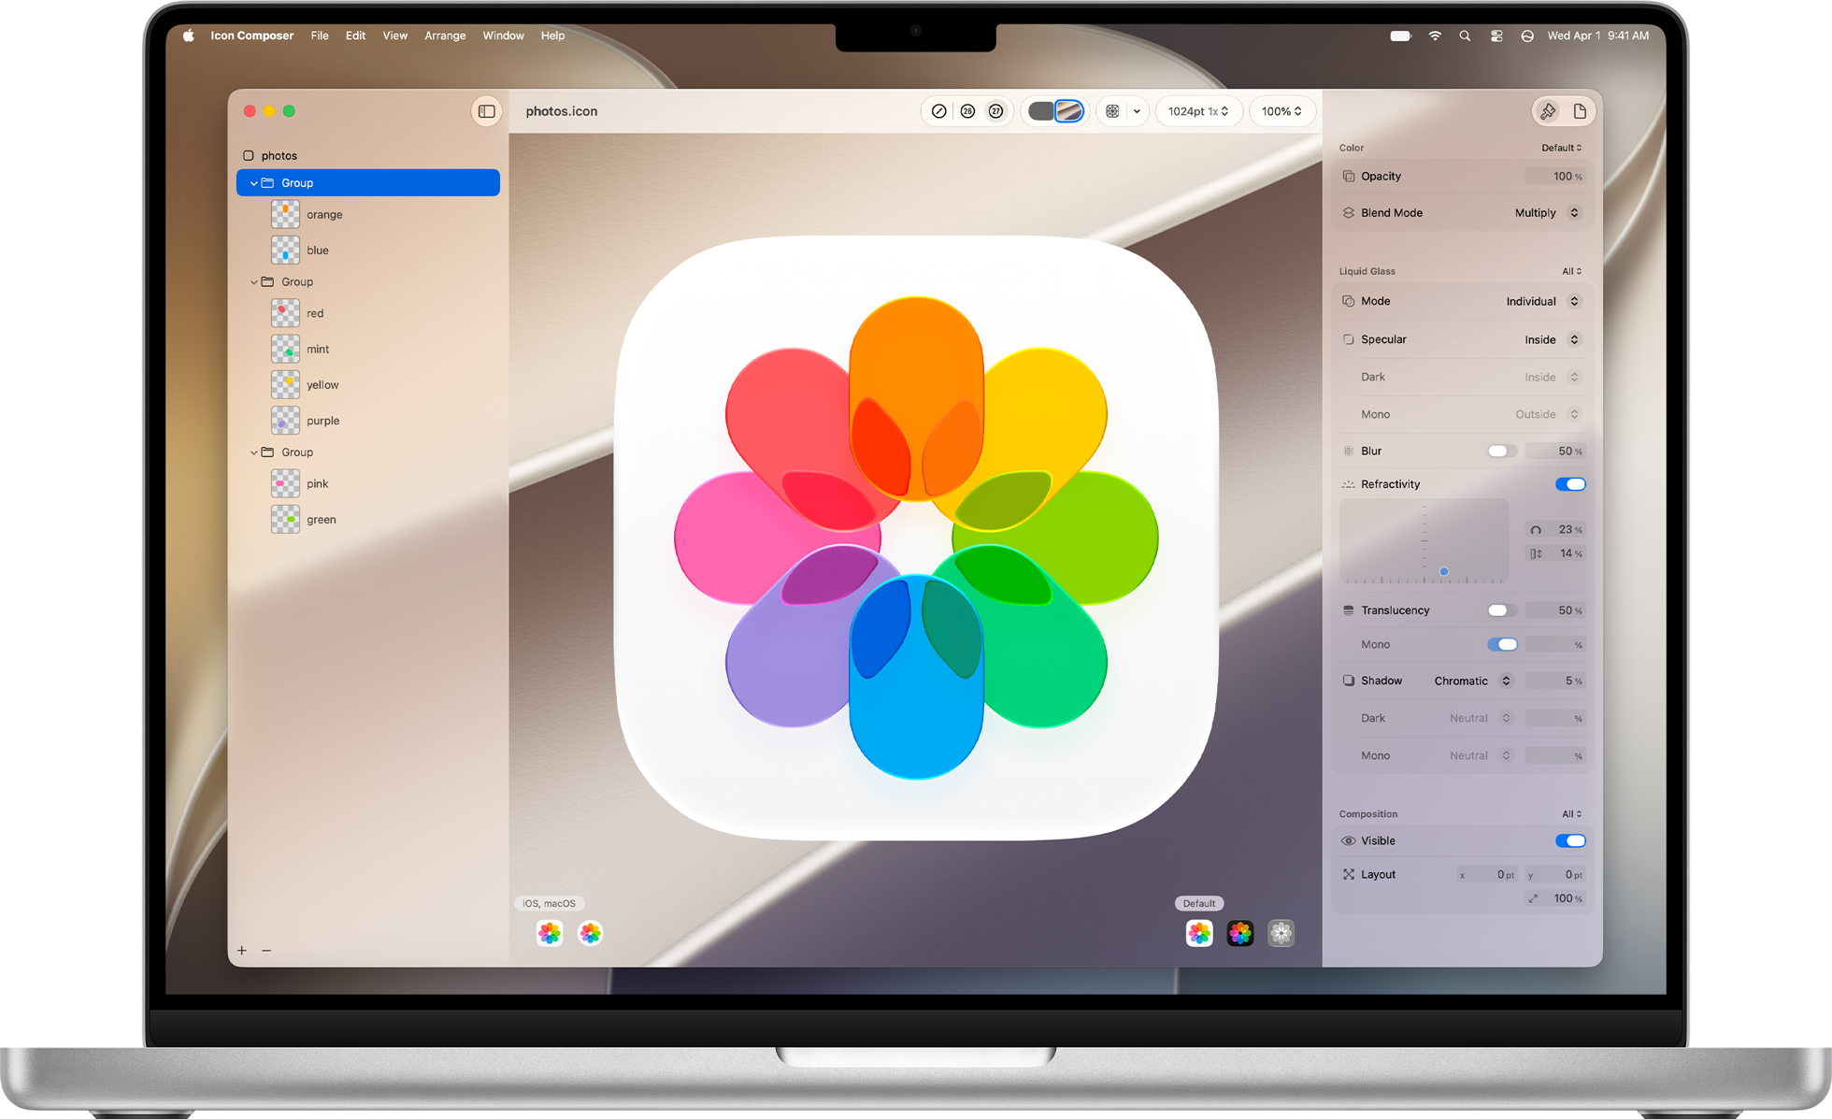
Task: Open the 1024pt 1x size selector
Action: click(1199, 111)
